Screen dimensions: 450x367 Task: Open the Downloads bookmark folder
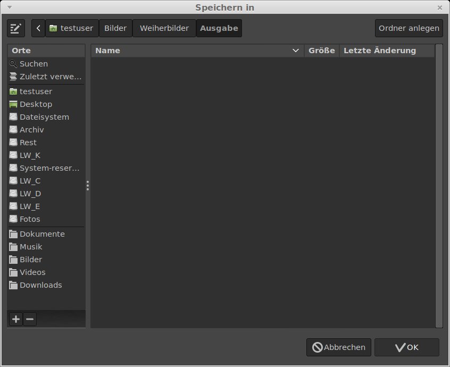click(46, 285)
